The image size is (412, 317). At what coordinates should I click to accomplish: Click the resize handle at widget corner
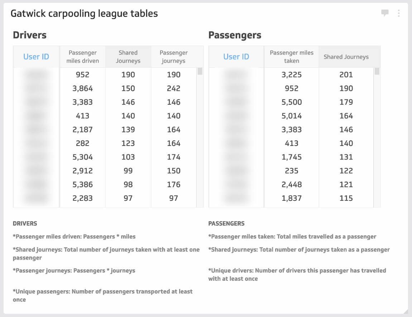406,311
